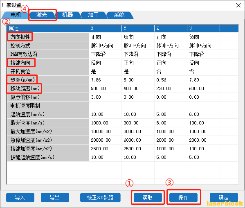Select the 步距(p/um) row label
This screenshot has height=208, width=245.
(48, 80)
